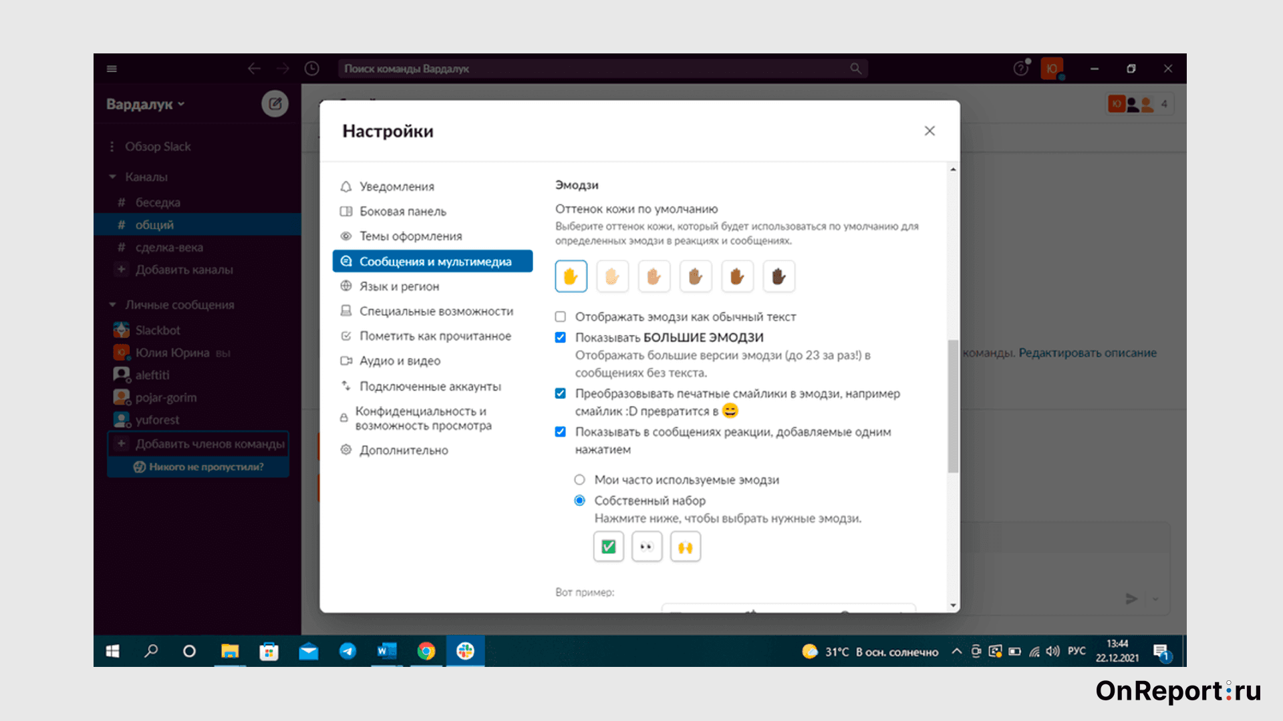
Task: Open the Вардалук workspace dropdown
Action: (x=145, y=104)
